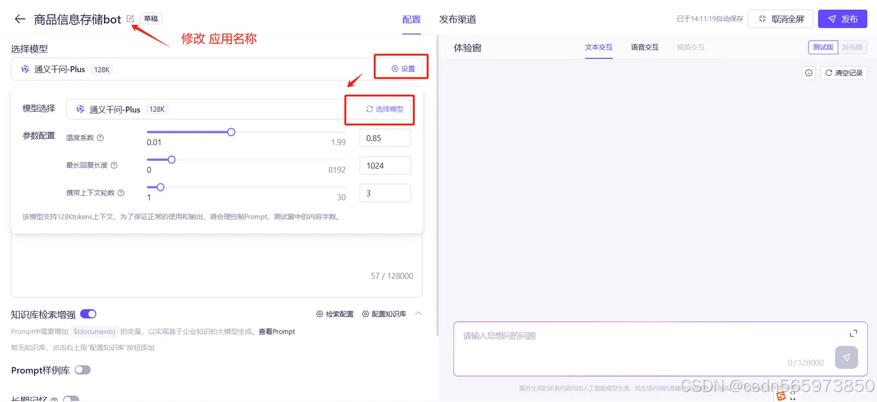Click the info icon in the 体验窗 panel
The image size is (877, 402).
point(808,73)
